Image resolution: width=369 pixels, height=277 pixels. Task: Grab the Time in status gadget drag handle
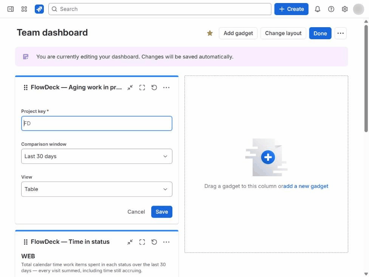click(26, 242)
